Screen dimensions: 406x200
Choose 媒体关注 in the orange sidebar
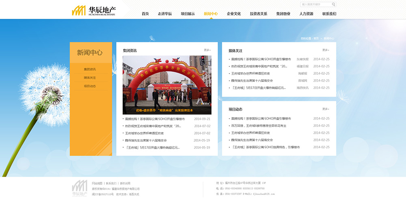[90, 78]
